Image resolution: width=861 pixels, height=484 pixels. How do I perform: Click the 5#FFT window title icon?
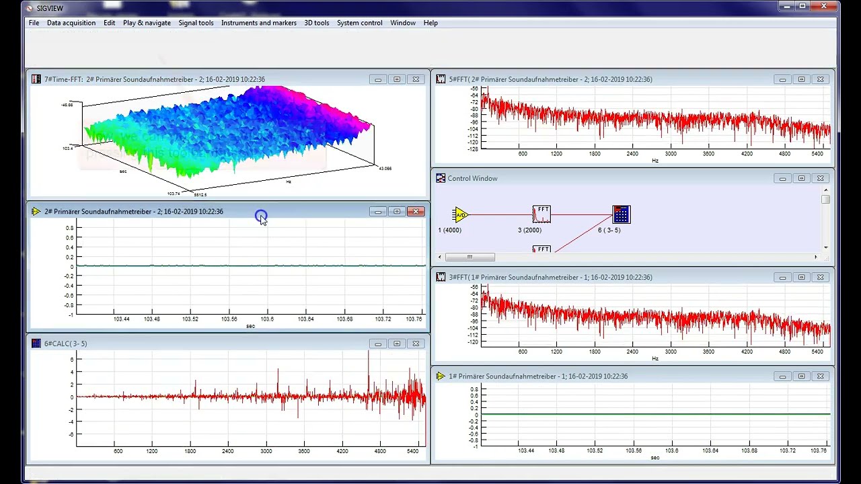click(441, 79)
